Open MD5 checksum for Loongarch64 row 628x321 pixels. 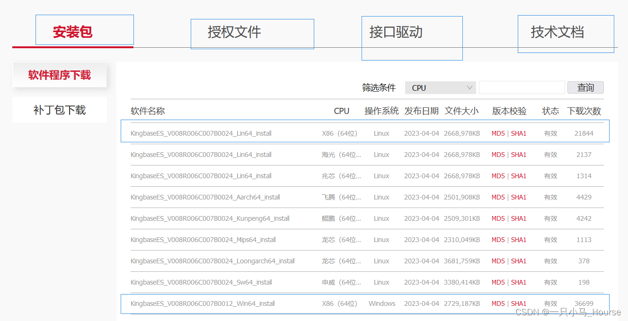click(498, 261)
